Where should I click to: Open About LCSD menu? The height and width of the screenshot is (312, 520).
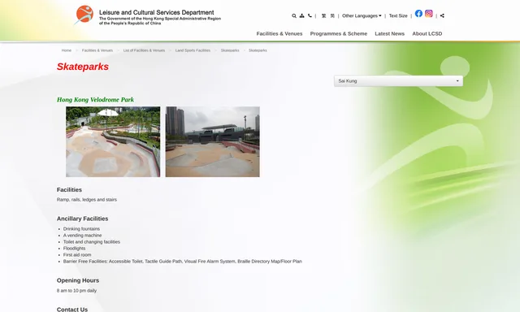tap(427, 33)
